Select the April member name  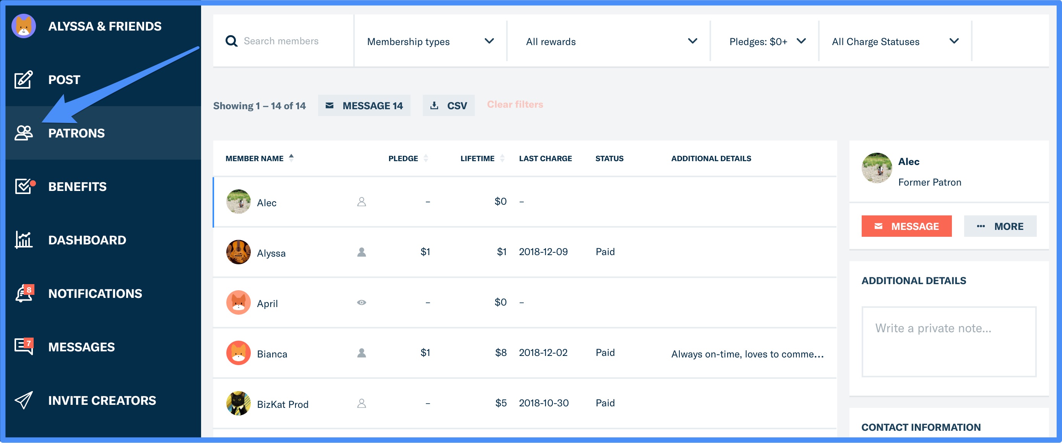coord(267,304)
